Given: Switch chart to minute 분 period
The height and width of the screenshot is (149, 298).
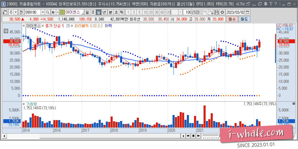Looking at the screenshot, I should [111, 12].
